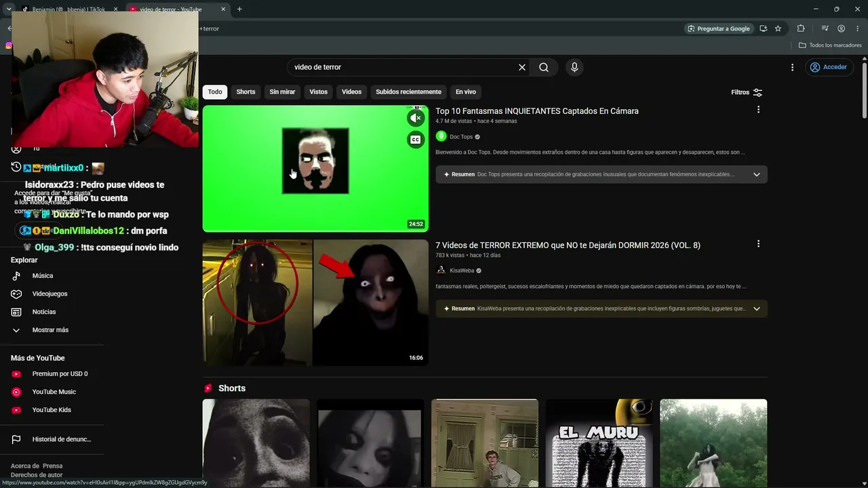Open the Doc Tops channel avatar
This screenshot has height=488, width=868.
441,136
